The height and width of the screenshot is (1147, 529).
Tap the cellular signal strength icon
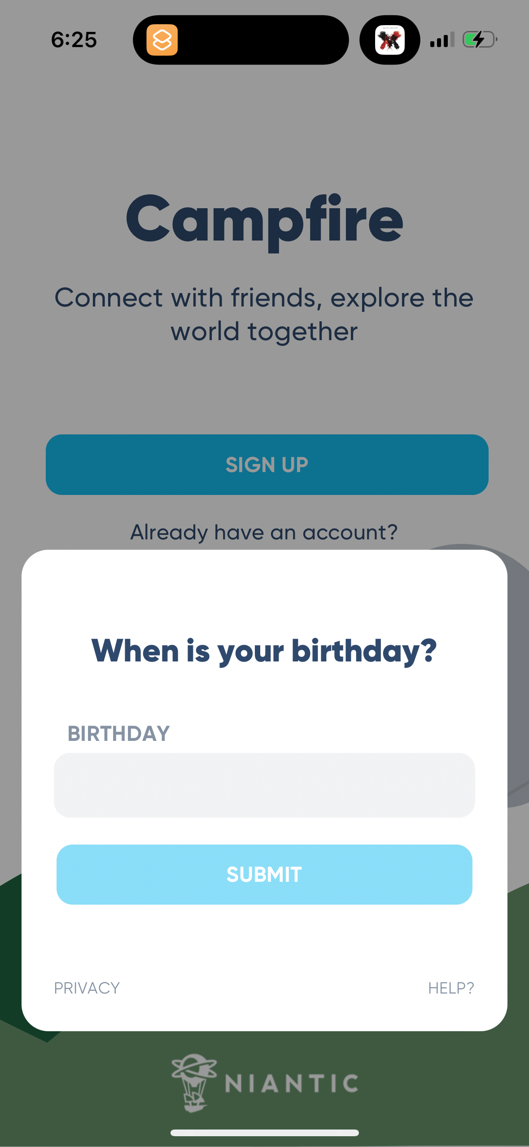(442, 40)
